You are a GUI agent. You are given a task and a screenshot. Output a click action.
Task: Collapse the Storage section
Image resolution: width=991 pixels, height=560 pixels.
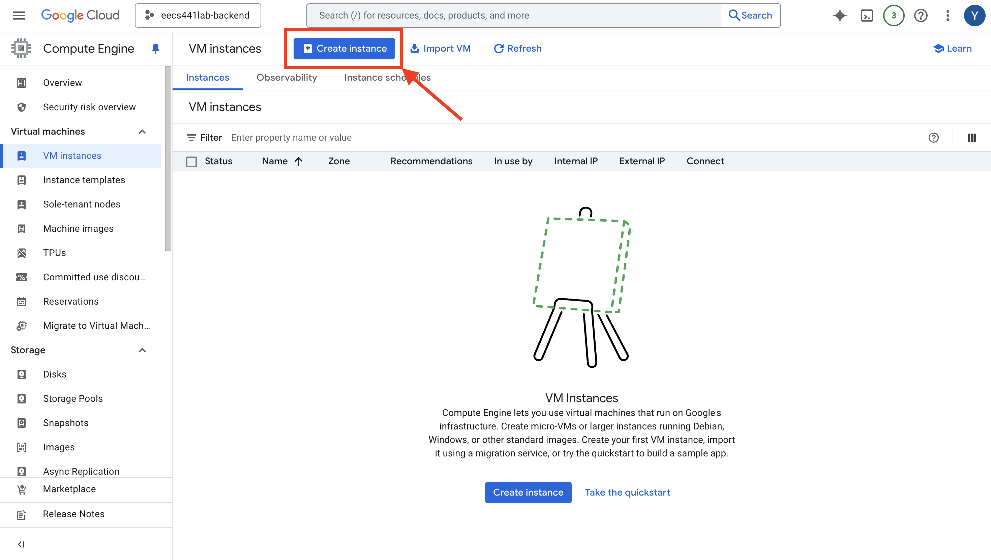(x=142, y=350)
